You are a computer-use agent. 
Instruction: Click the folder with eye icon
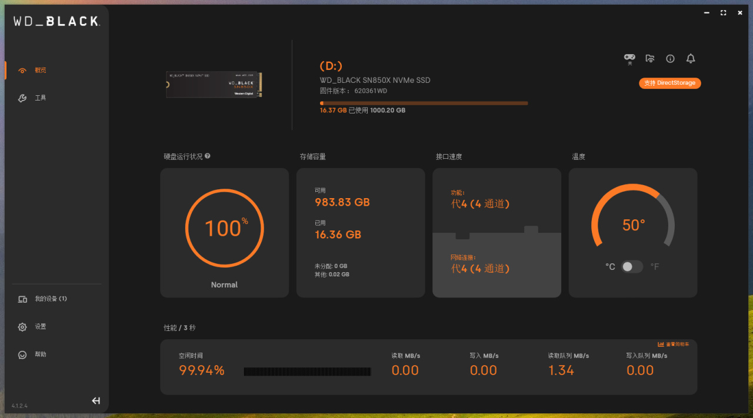point(650,58)
